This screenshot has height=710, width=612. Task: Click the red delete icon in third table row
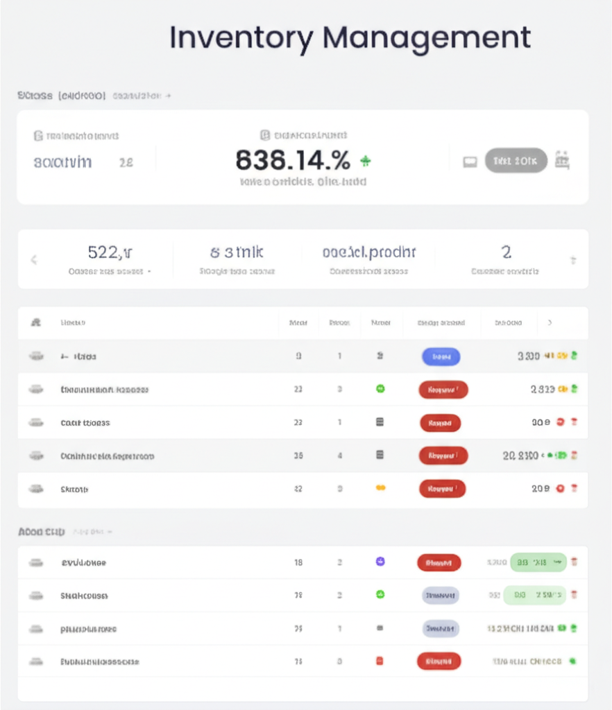pos(574,422)
